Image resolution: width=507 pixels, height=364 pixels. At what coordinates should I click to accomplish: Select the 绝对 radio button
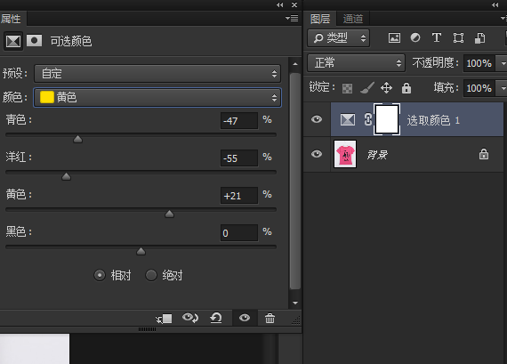pos(151,275)
